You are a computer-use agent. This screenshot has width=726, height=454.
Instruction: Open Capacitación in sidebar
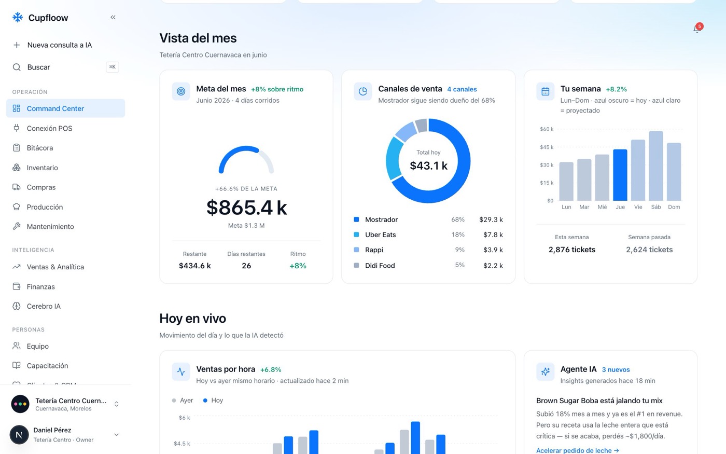[x=65, y=366]
